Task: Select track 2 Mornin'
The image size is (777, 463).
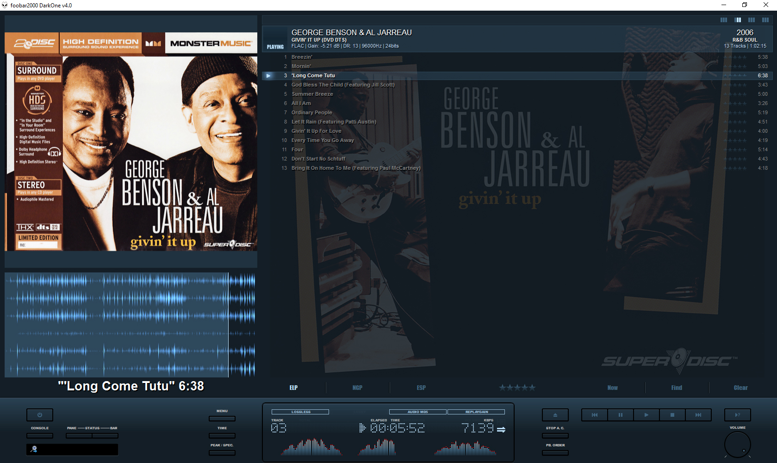Action: (517, 66)
